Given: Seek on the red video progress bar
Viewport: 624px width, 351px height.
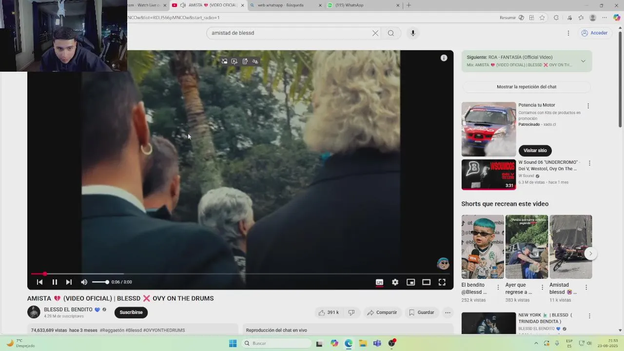Looking at the screenshot, I should coord(240,274).
